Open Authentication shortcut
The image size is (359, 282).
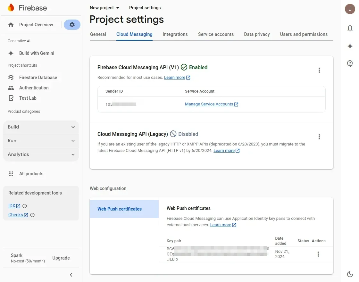34,88
